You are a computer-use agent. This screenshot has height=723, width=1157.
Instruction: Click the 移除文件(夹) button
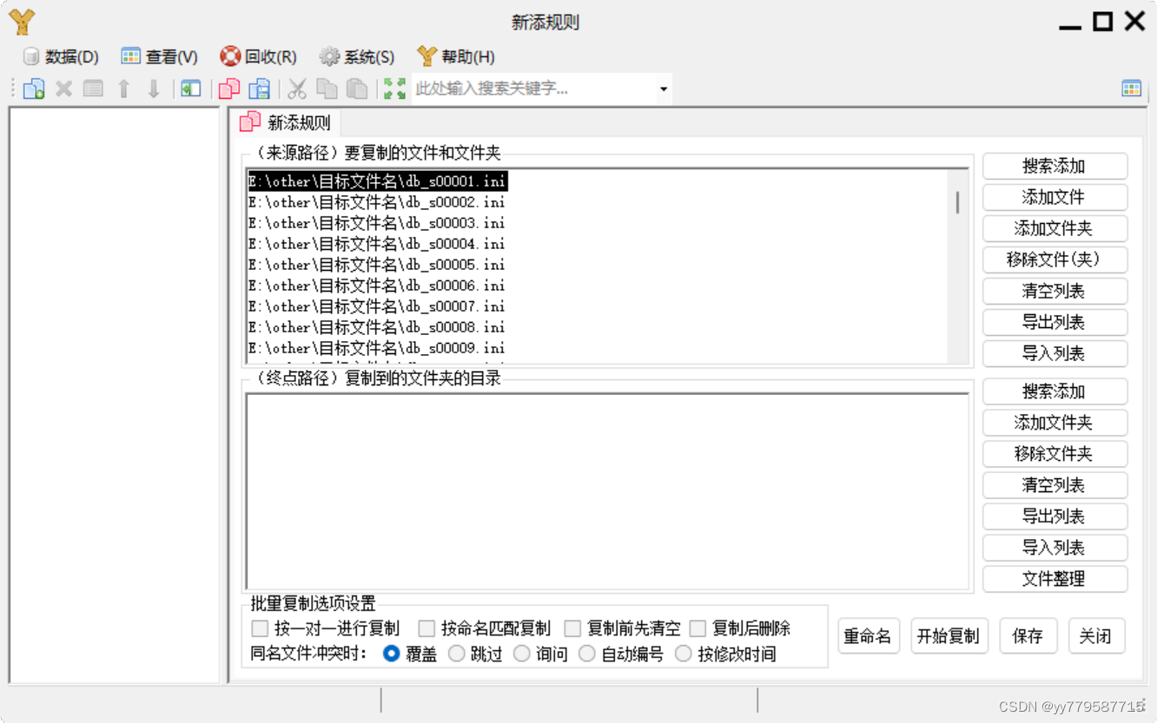click(1055, 260)
